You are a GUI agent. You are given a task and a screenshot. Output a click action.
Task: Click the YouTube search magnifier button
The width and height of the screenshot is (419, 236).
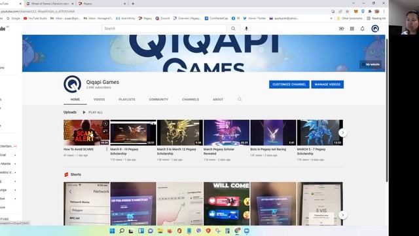tap(233, 28)
